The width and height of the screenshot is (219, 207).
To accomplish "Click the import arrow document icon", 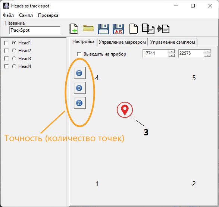I will (x=163, y=29).
